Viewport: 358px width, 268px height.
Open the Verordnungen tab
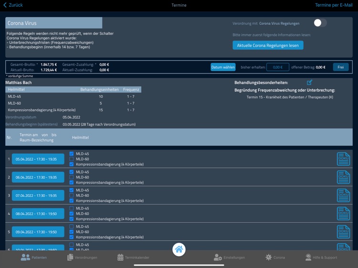82,258
